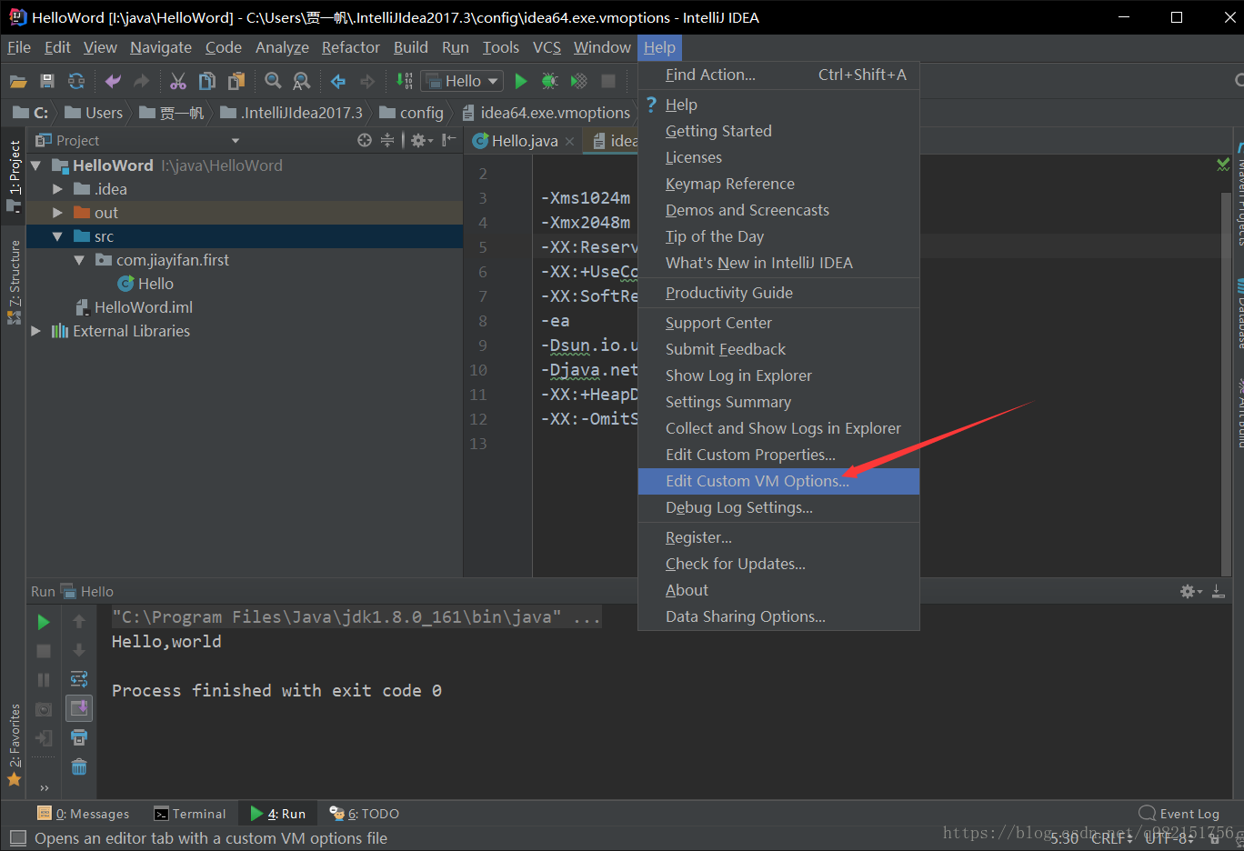
Task: Select Edit Custom Properties menu item
Action: pyautogui.click(x=778, y=455)
